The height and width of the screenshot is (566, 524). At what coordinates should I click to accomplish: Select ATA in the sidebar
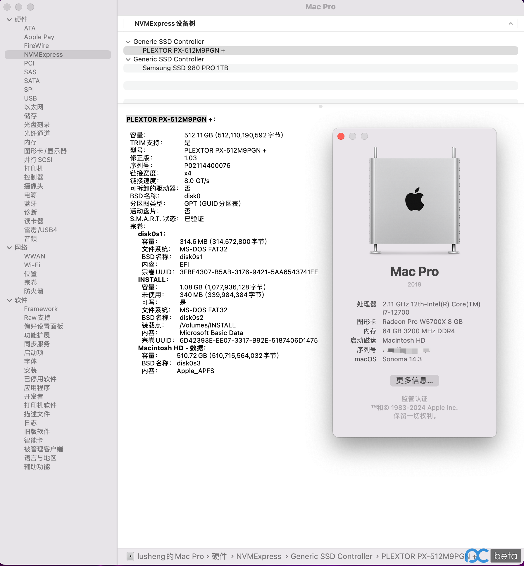coord(30,28)
